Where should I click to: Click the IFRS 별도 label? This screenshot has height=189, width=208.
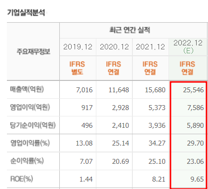pos(77,68)
